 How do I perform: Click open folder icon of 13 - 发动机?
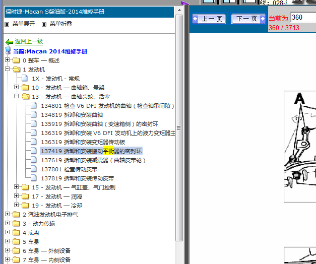(x=25, y=96)
